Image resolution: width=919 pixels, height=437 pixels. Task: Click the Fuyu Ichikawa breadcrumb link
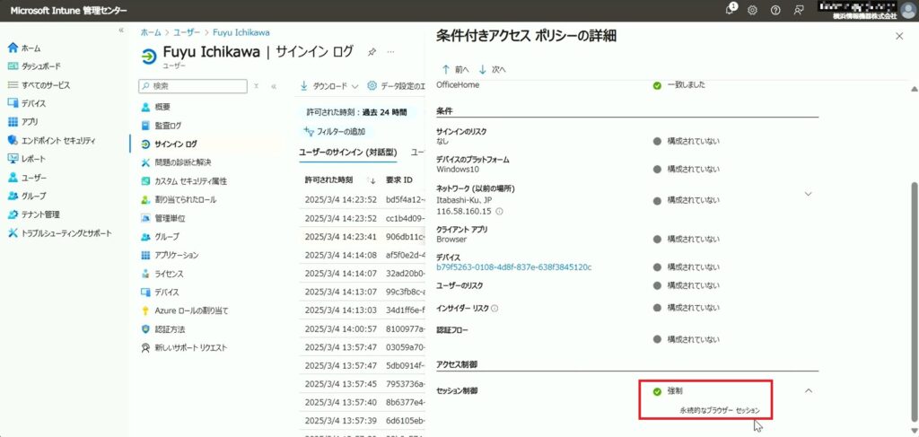[241, 32]
